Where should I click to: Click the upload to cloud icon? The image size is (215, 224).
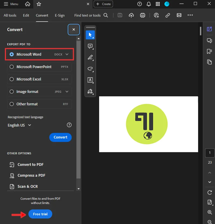pos(131,15)
